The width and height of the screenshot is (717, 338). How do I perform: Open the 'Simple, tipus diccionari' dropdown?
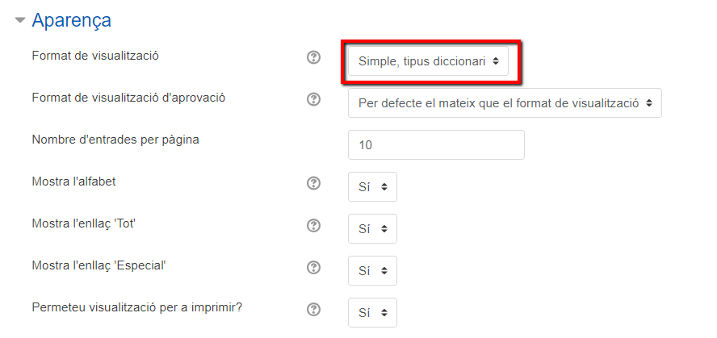coord(428,61)
